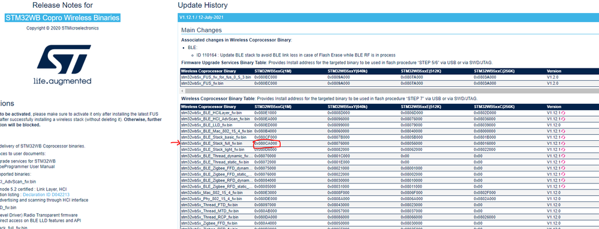
Task: Click 0x080EC000 in the FUS_fw_for_fus_0_5_3 row
Action: (266, 77)
